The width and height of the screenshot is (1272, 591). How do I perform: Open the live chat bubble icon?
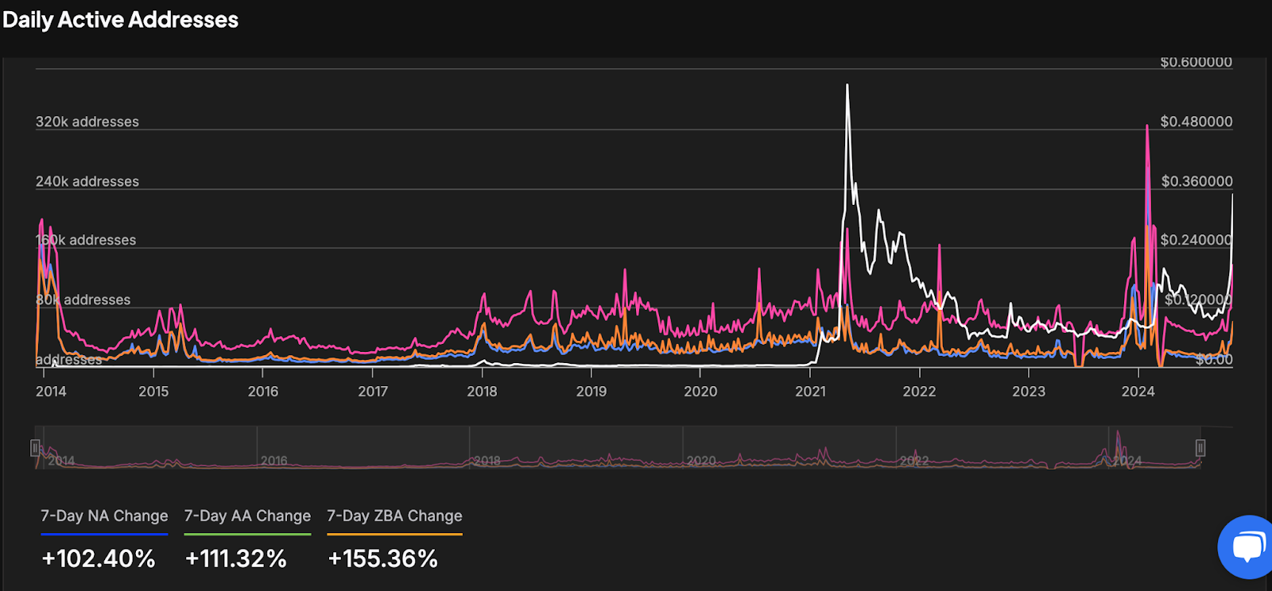[1247, 547]
